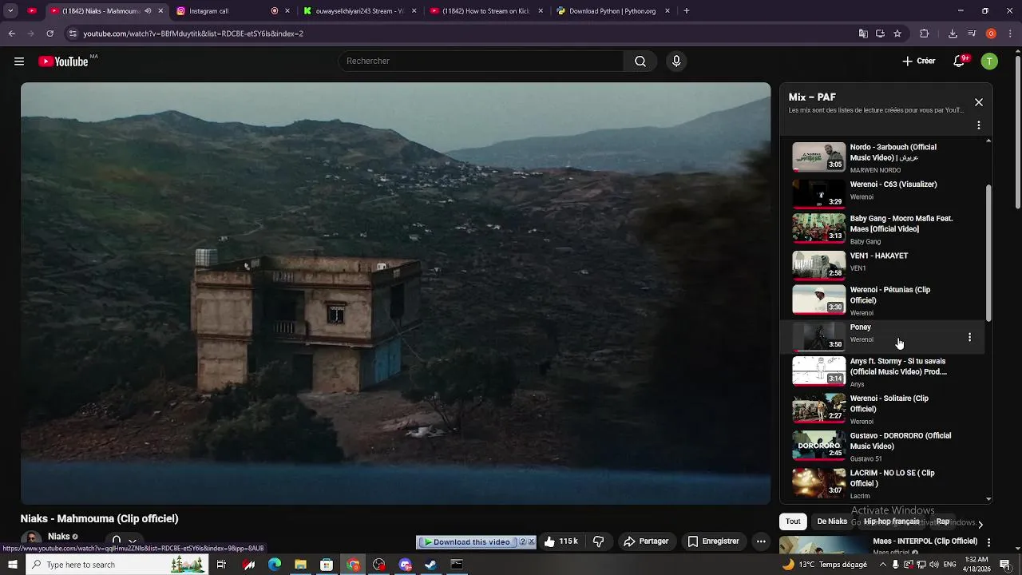Open Niaks channel name link
The width and height of the screenshot is (1022, 575).
pos(59,537)
